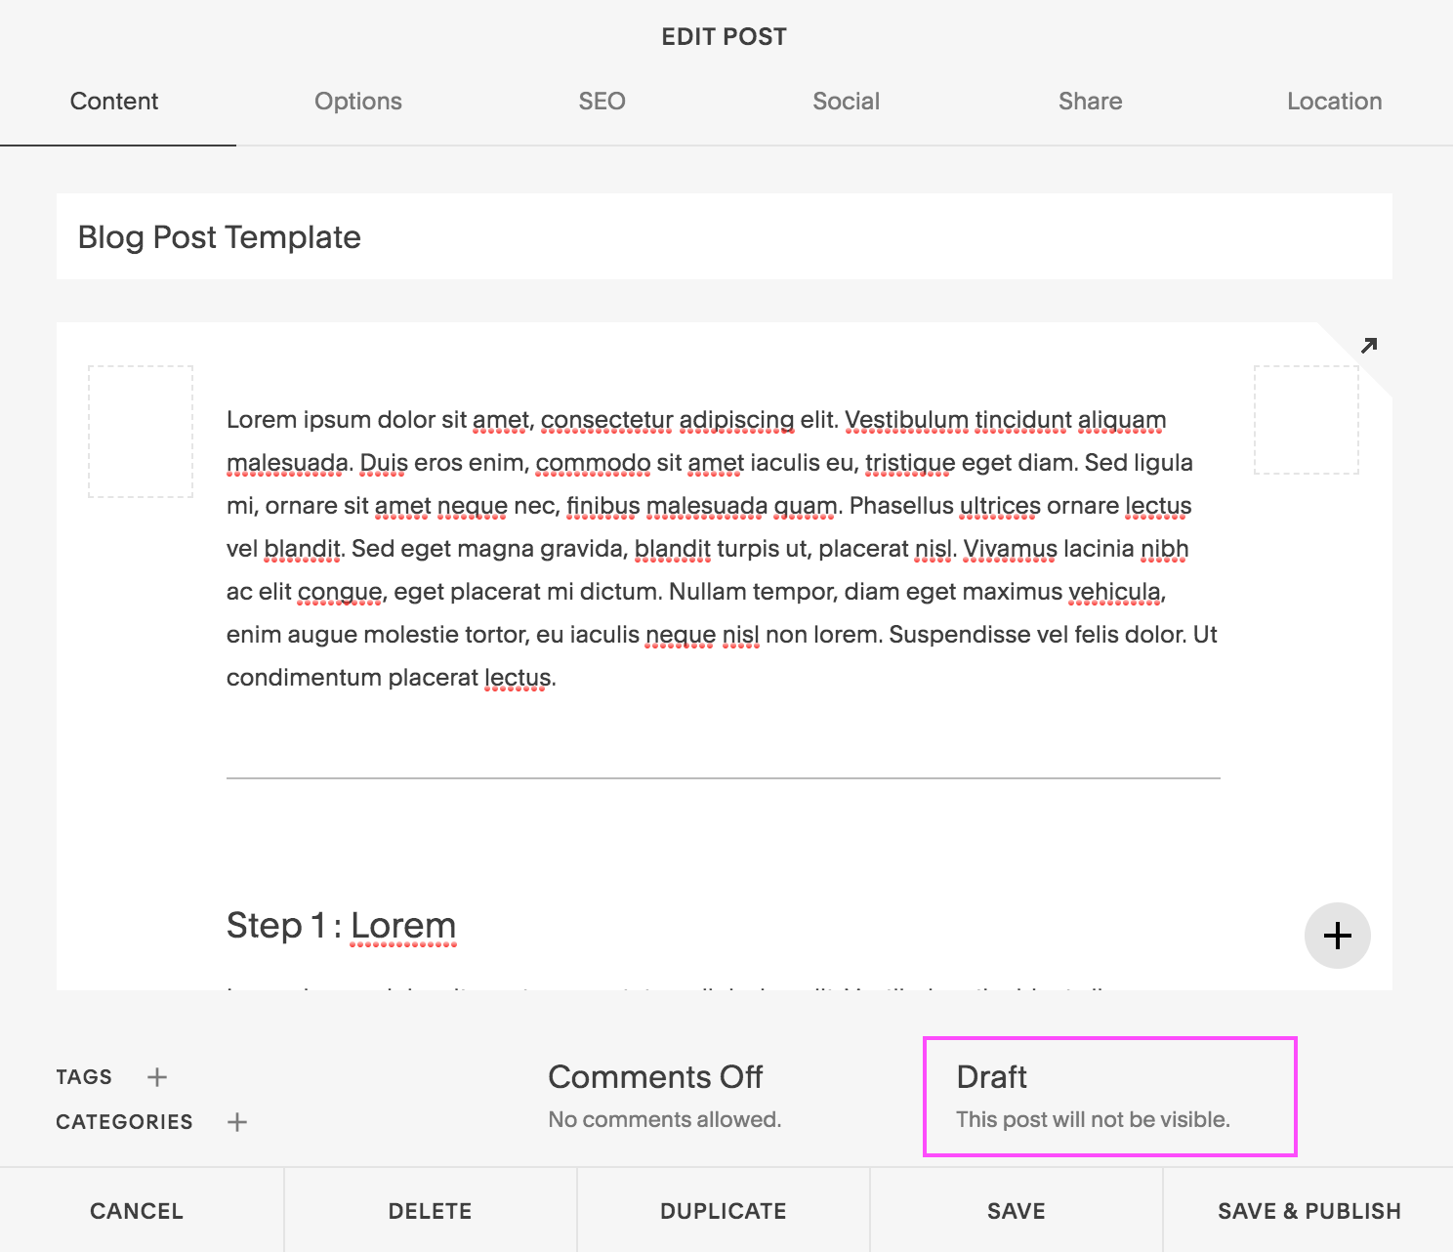This screenshot has width=1453, height=1252.
Task: Add a tag using the plus icon
Action: [x=156, y=1076]
